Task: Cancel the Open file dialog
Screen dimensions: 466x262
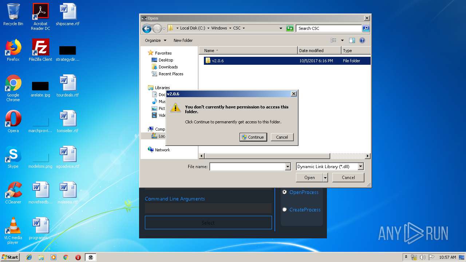Action: click(x=348, y=178)
